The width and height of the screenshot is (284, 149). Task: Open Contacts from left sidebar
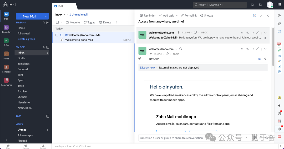point(6,68)
